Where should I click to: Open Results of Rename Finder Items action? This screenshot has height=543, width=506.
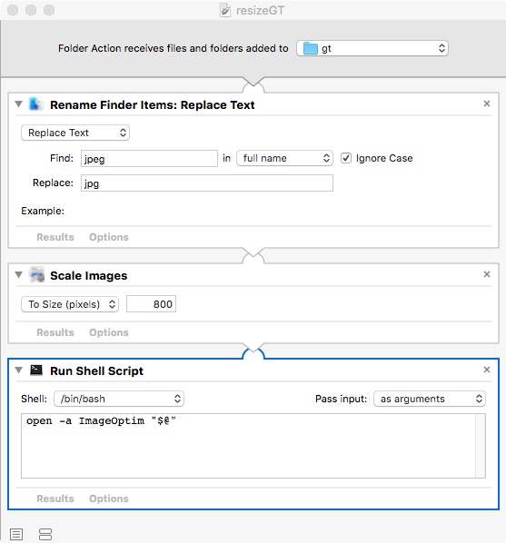[x=55, y=237]
